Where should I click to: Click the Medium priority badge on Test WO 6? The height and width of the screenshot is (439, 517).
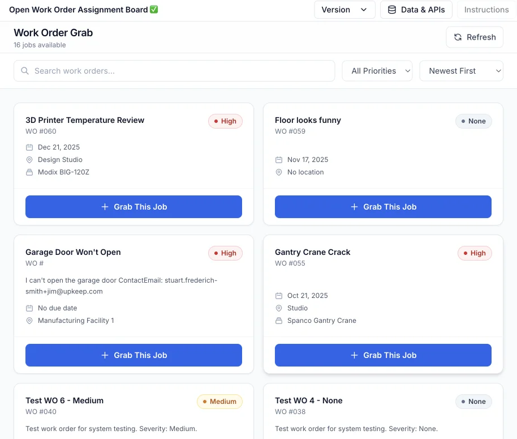[219, 402]
